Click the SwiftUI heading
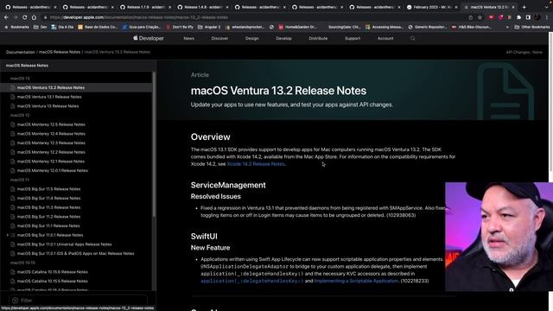 click(204, 236)
